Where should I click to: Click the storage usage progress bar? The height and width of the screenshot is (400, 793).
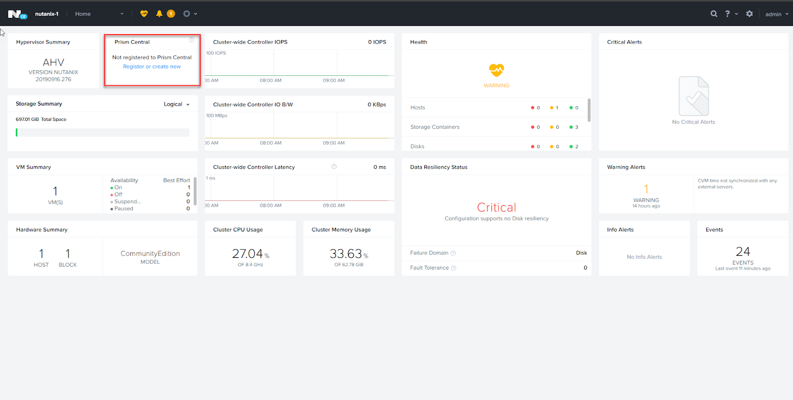pos(103,132)
